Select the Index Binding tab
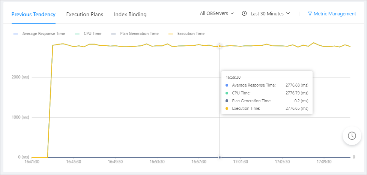Viewport: 367px width, 175px height. tap(130, 15)
